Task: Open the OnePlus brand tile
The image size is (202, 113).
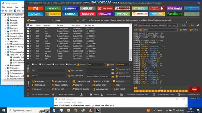Action: tap(105, 8)
